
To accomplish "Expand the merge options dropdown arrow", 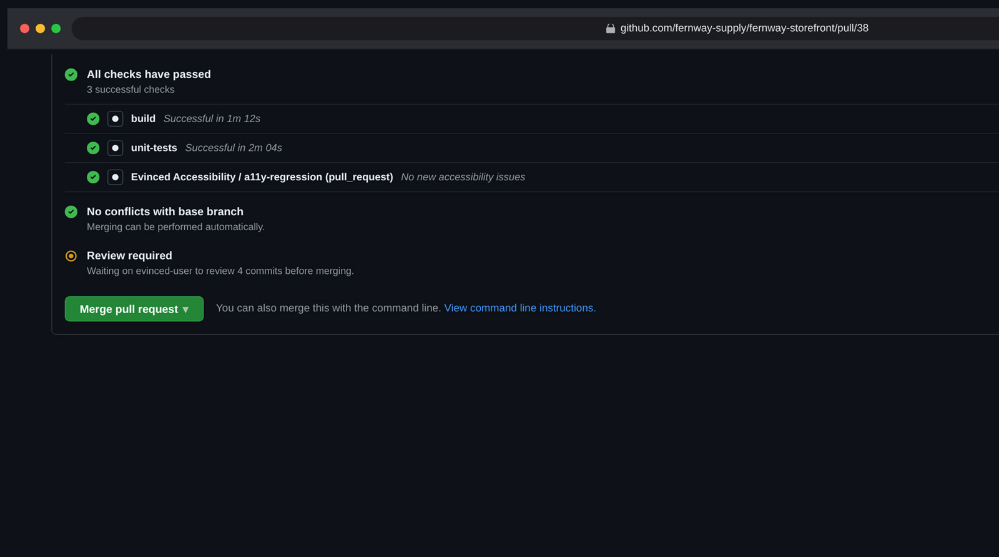I will point(185,309).
